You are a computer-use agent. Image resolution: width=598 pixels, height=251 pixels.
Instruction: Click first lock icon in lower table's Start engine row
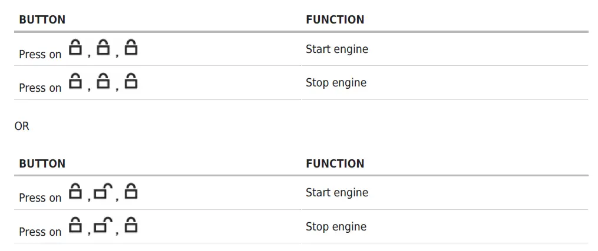pos(75,191)
